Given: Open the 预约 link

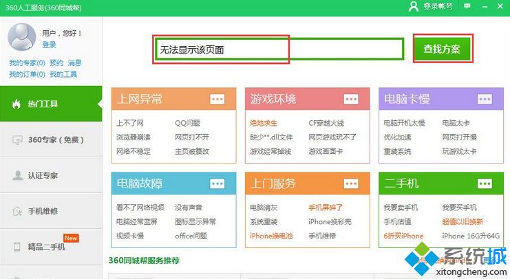Looking at the screenshot, I should pos(56,63).
